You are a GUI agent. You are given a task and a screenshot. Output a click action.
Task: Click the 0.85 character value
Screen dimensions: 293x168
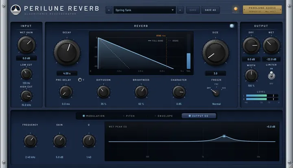(x=179, y=104)
